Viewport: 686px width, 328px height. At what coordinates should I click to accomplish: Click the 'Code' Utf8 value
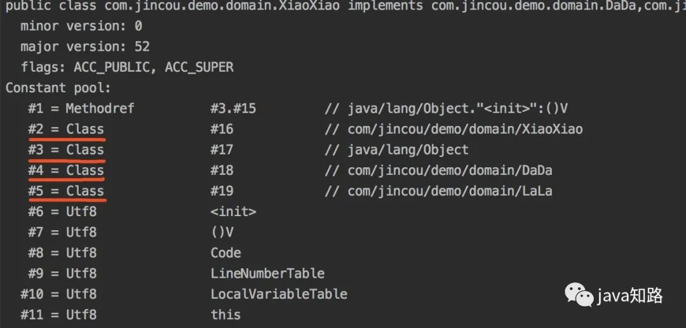point(225,253)
